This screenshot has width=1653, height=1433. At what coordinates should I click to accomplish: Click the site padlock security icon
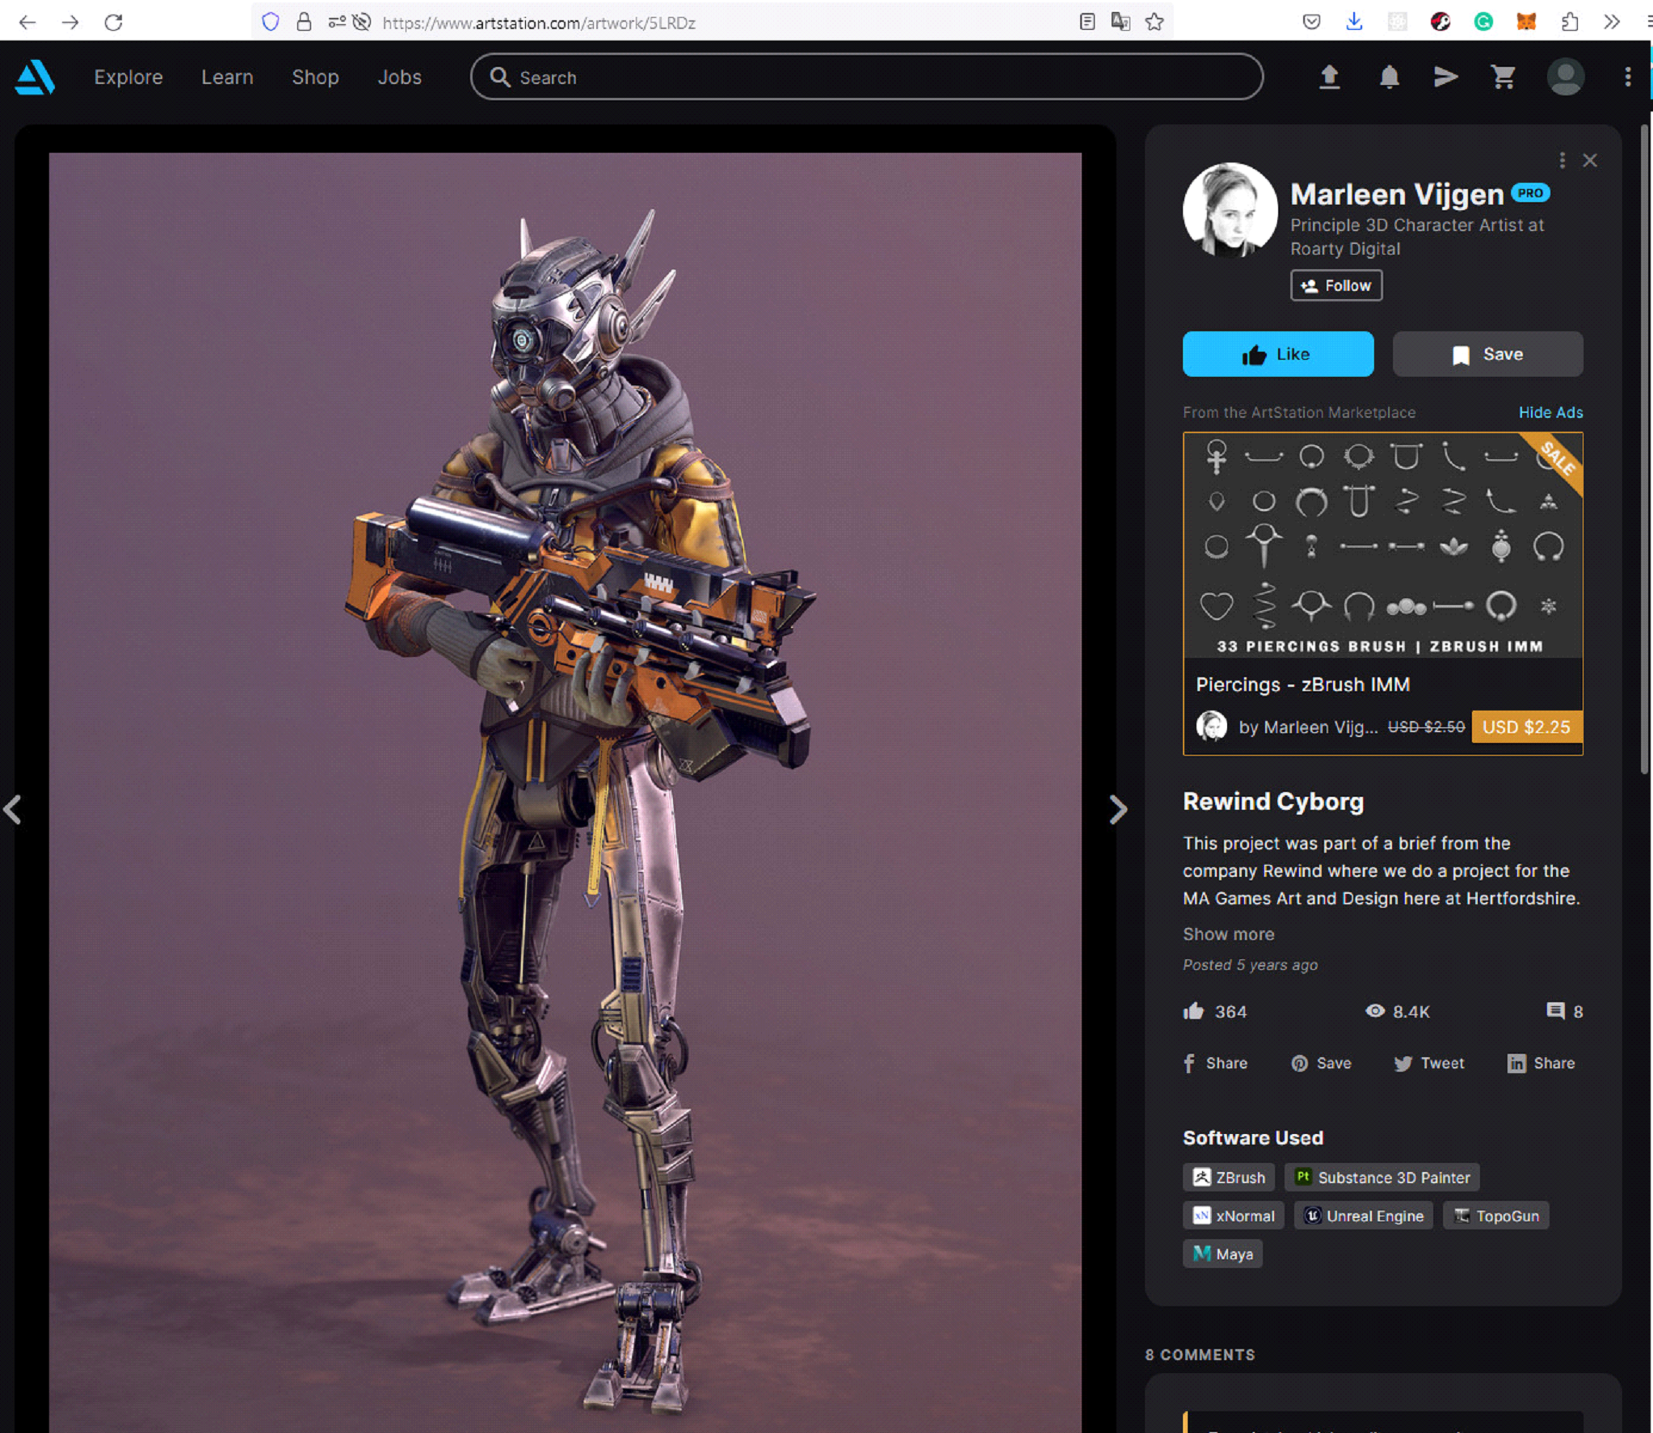coord(304,22)
